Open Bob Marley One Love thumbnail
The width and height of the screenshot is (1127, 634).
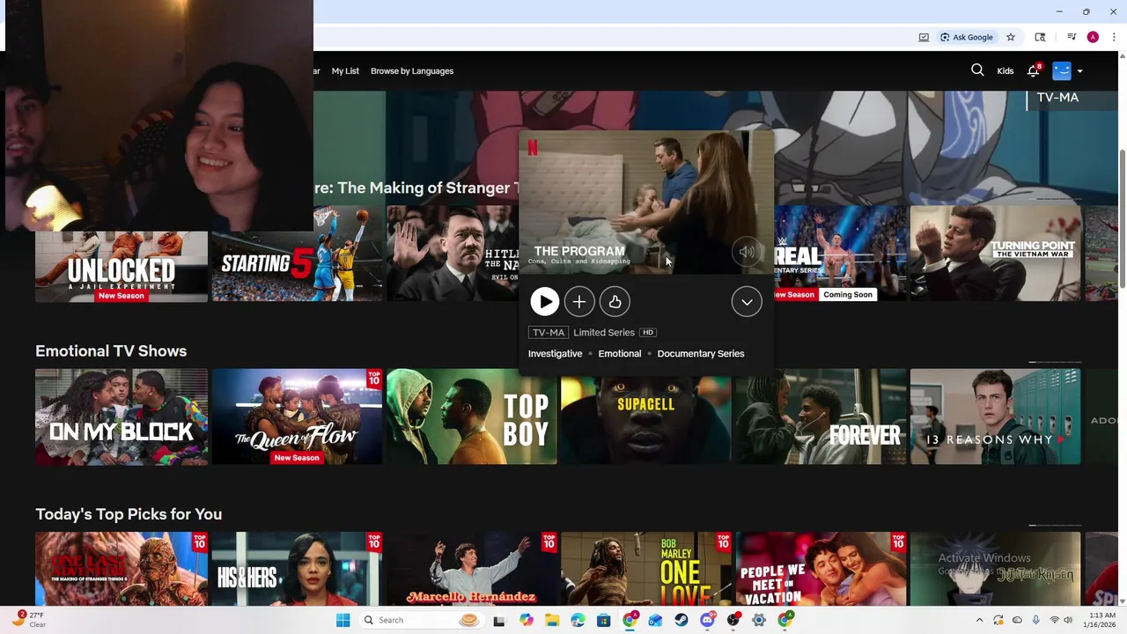(646, 569)
